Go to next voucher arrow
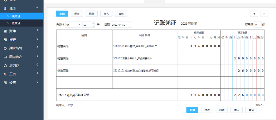The image size is (276, 120). pyautogui.click(x=264, y=14)
